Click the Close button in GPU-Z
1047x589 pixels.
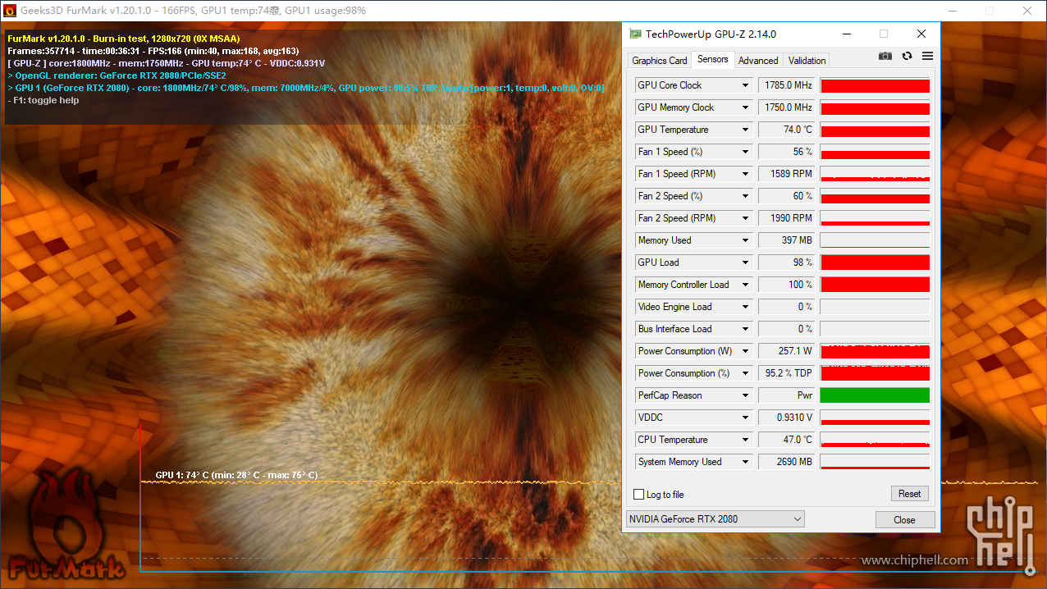tap(904, 519)
